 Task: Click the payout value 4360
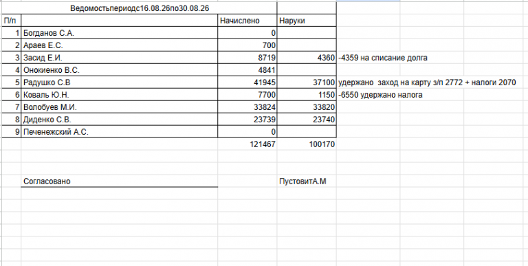coord(307,58)
